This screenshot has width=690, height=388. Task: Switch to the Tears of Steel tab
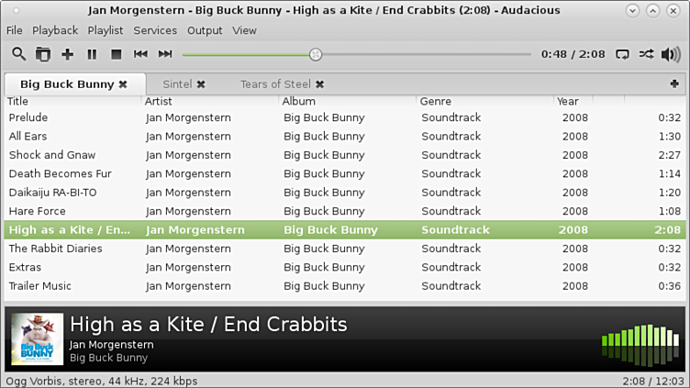(x=274, y=84)
